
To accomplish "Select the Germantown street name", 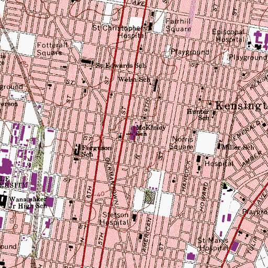I will (x=113, y=181).
